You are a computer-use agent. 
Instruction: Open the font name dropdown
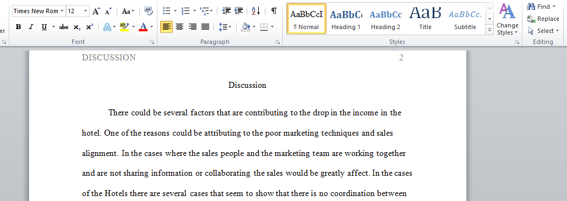pyautogui.click(x=62, y=11)
